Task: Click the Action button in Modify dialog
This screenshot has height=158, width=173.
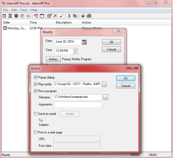Action: [x=53, y=59]
